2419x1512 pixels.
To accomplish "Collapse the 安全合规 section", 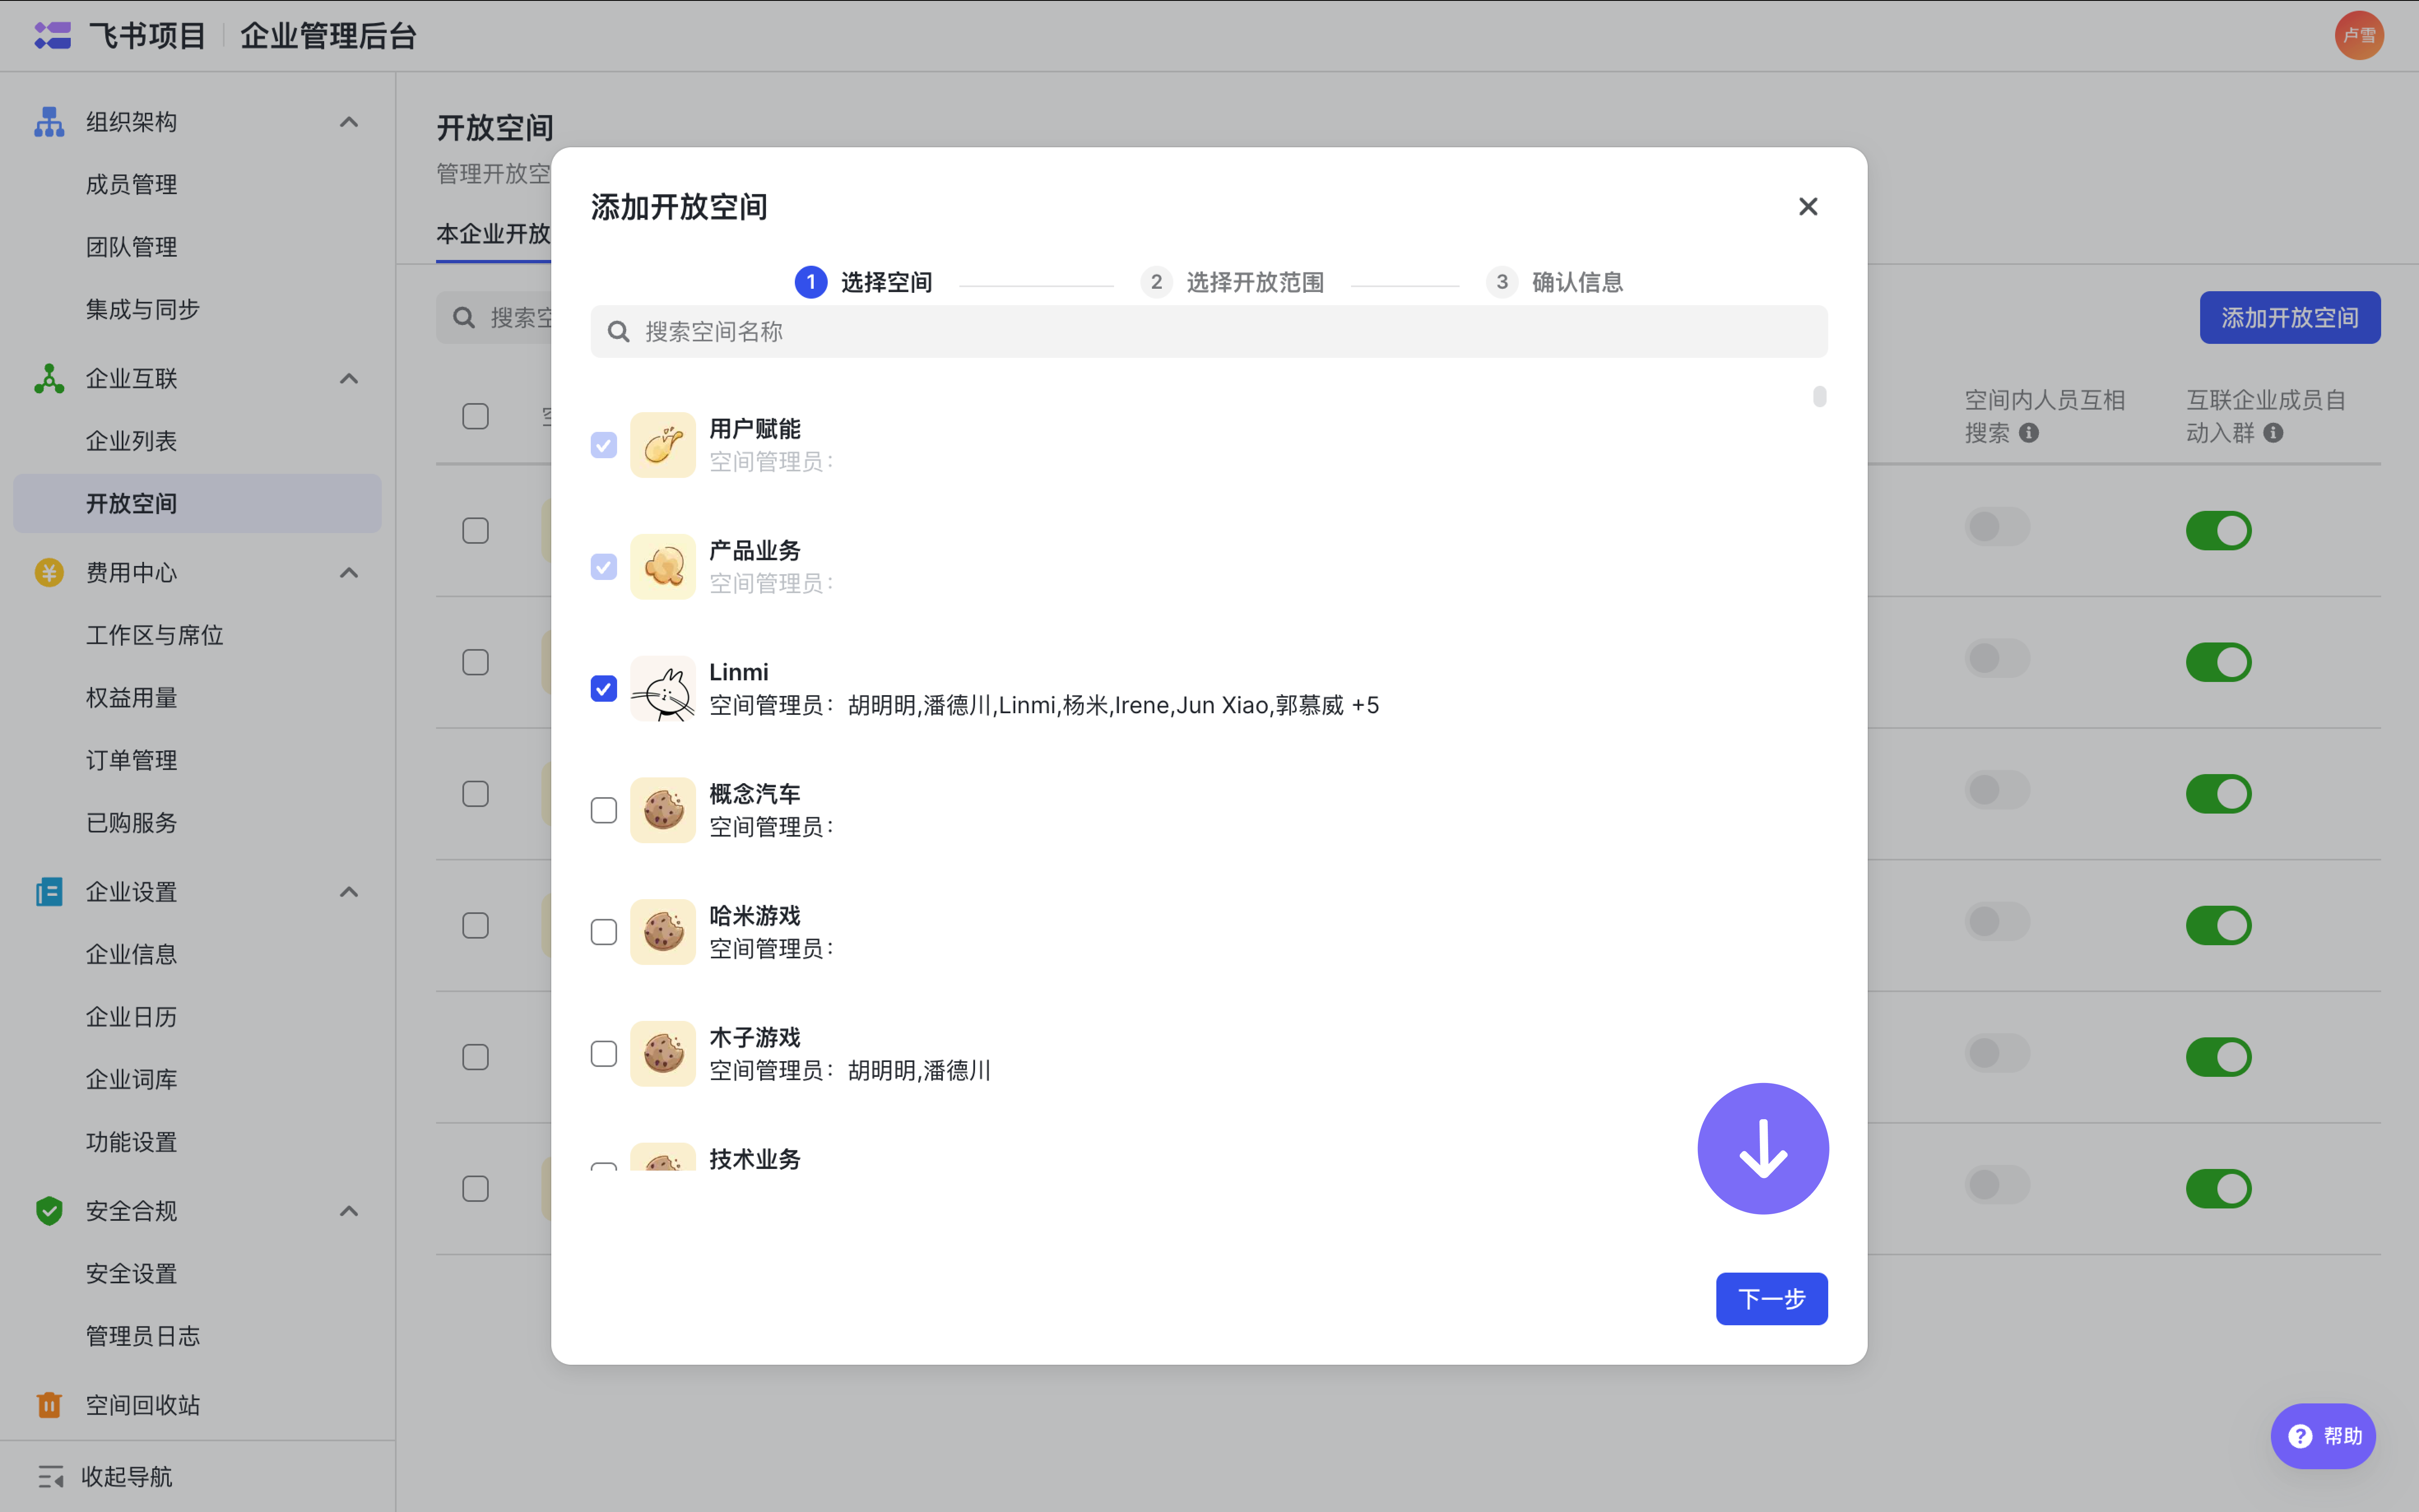I will [348, 1210].
